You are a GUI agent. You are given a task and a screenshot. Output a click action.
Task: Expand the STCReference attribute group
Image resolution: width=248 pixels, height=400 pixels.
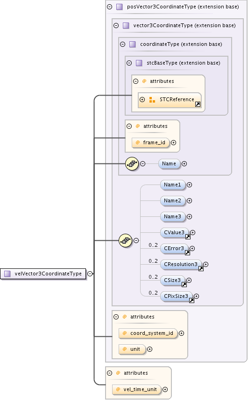coord(142,99)
